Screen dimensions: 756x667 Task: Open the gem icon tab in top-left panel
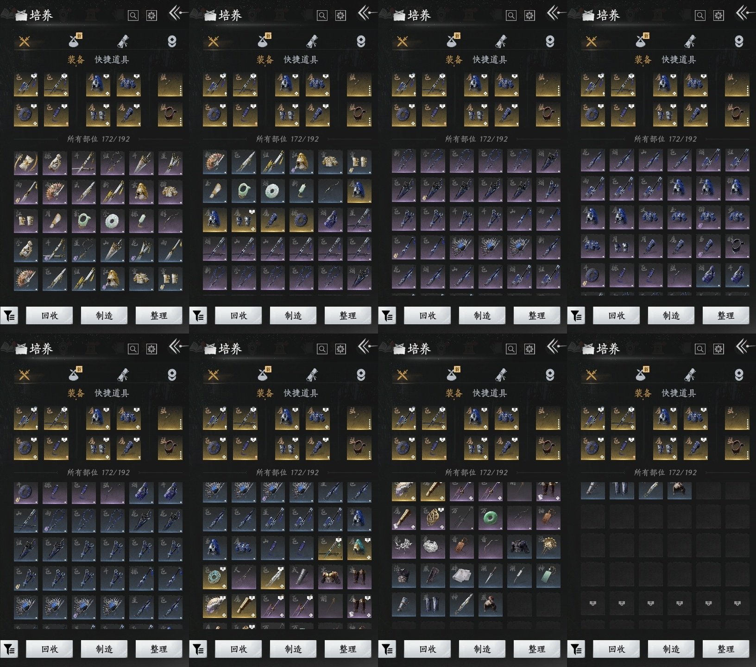[x=172, y=41]
